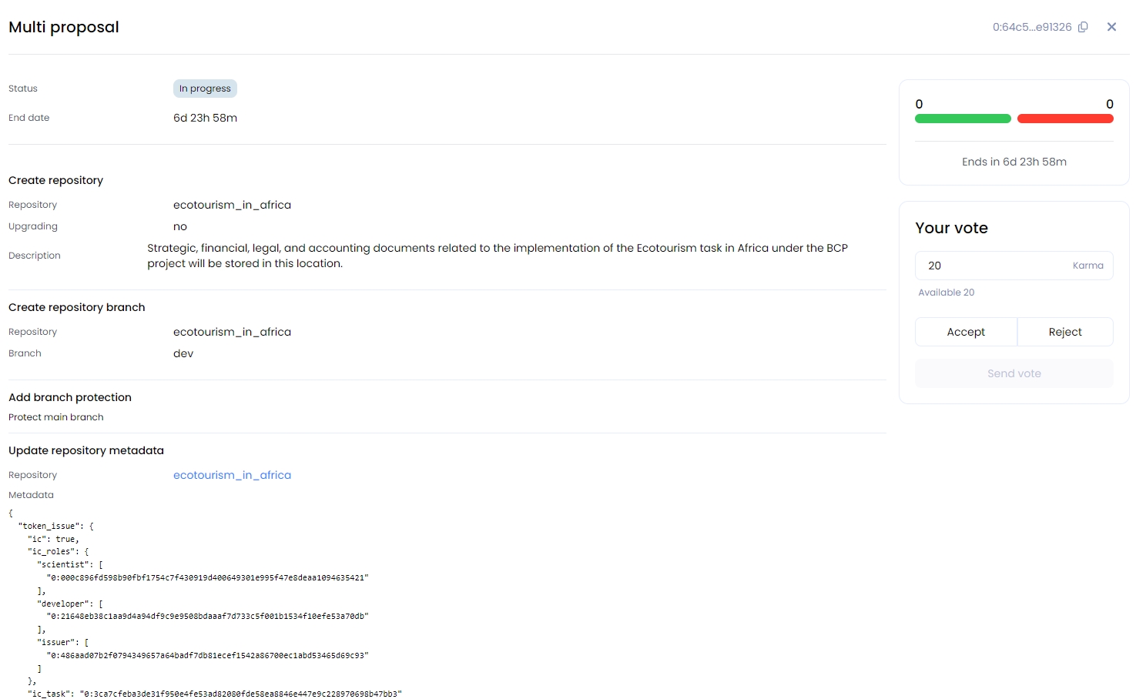Close the Multi proposal dialog
This screenshot has width=1136, height=699.
[1111, 27]
